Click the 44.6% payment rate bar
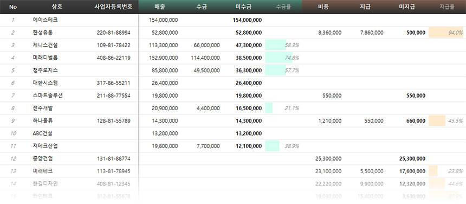Viewport: 466px width, 204px height. coord(437,184)
